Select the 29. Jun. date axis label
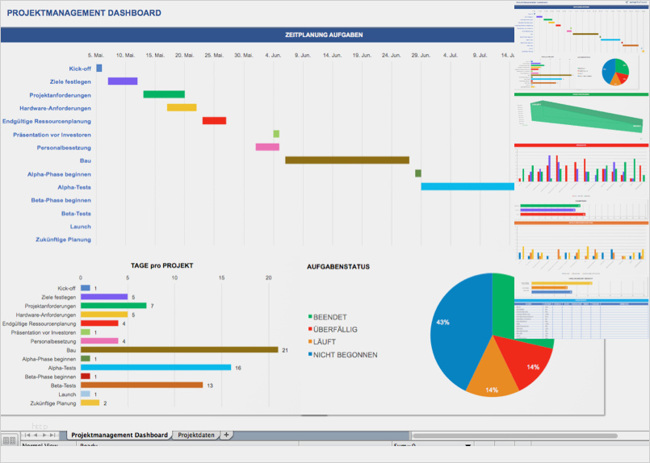 coord(421,55)
